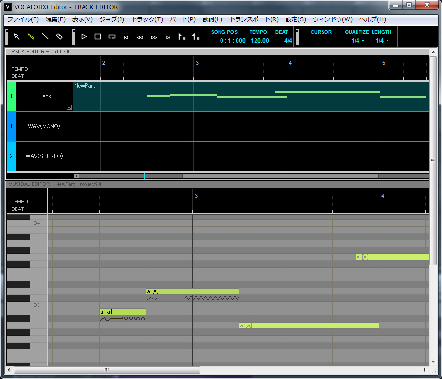Stop playback with the stop button

[98, 36]
